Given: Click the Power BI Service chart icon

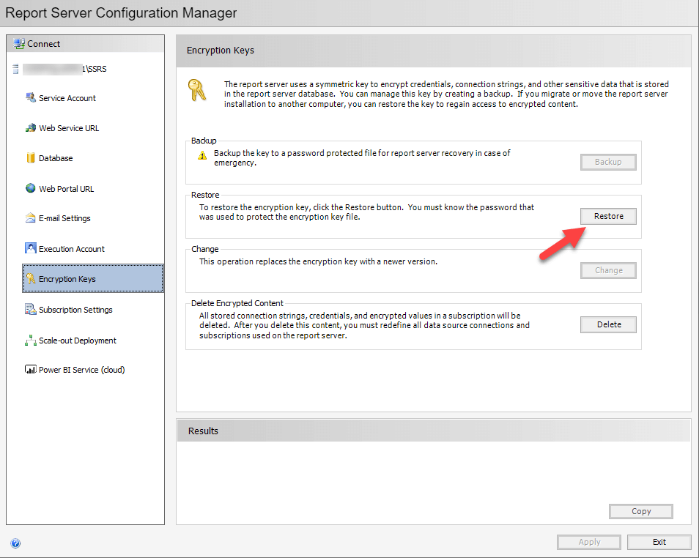Looking at the screenshot, I should (x=30, y=370).
